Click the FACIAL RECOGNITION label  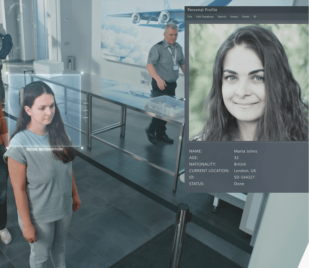pyautogui.click(x=44, y=149)
